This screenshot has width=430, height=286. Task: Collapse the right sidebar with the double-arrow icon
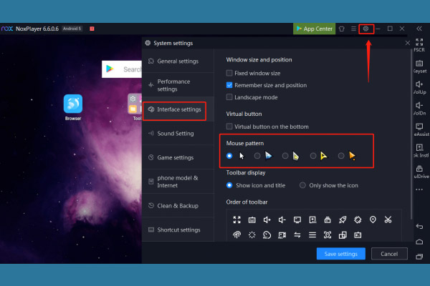point(419,29)
